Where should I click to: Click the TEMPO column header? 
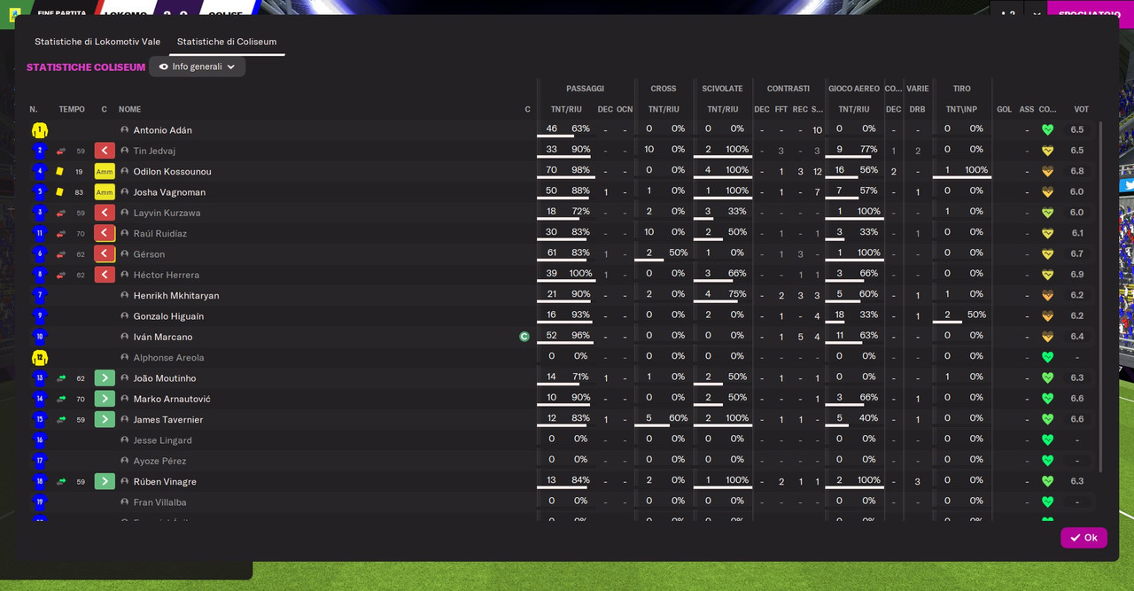72,110
